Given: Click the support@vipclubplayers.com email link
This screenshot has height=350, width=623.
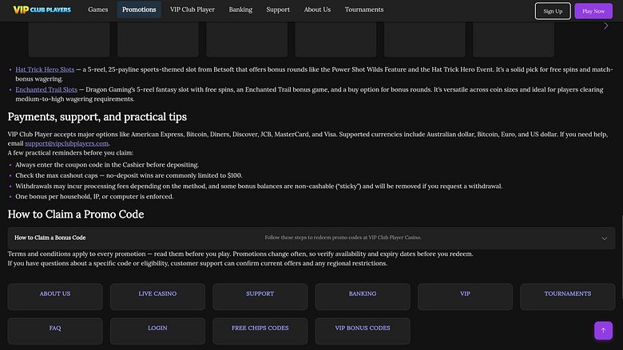Looking at the screenshot, I should coord(67,143).
